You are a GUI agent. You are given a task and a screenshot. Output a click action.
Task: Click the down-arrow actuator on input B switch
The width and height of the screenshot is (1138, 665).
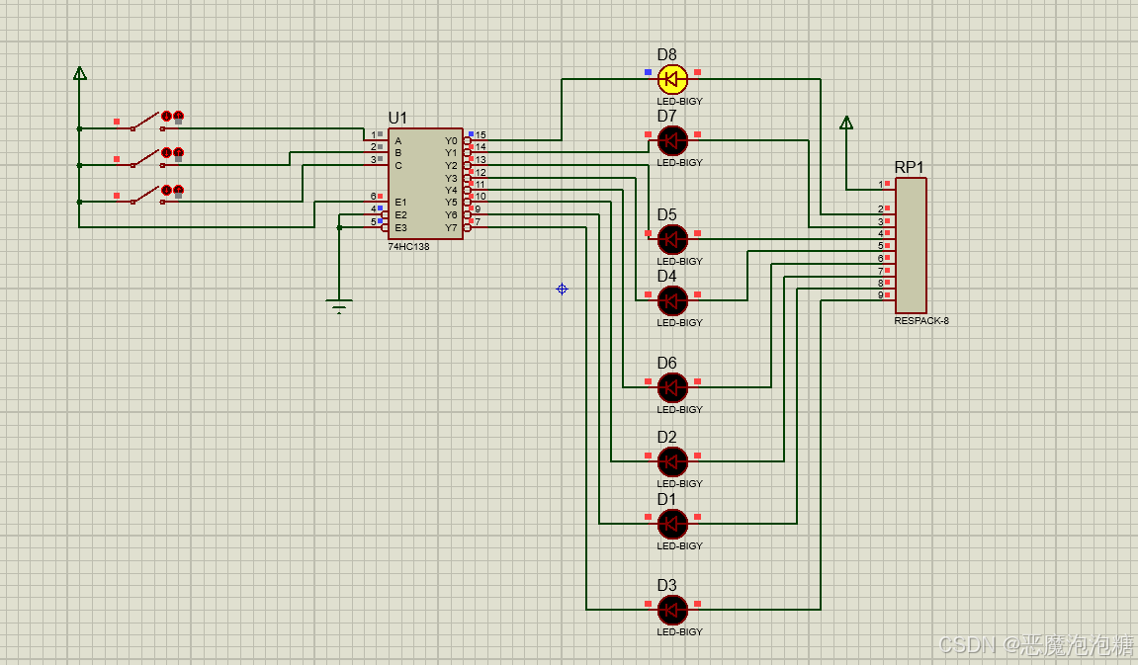pyautogui.click(x=166, y=152)
